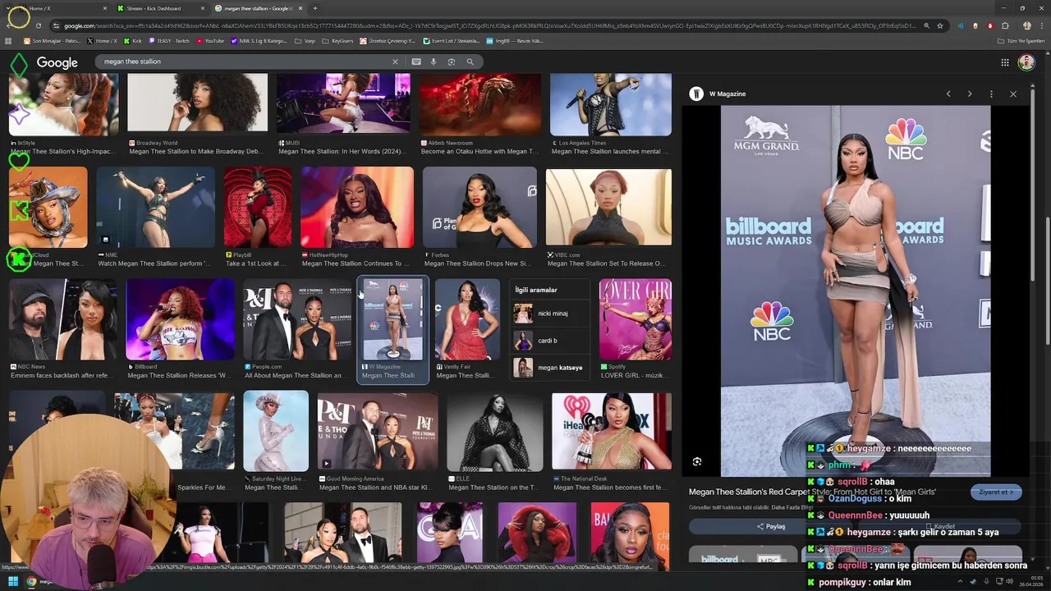Open the Saturday Night Live thumbnail
Viewport: 1051px width, 591px height.
click(276, 431)
